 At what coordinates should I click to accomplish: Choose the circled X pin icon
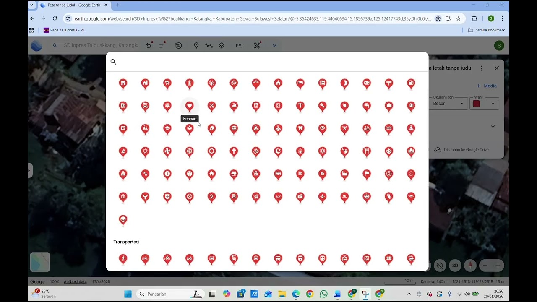click(189, 197)
